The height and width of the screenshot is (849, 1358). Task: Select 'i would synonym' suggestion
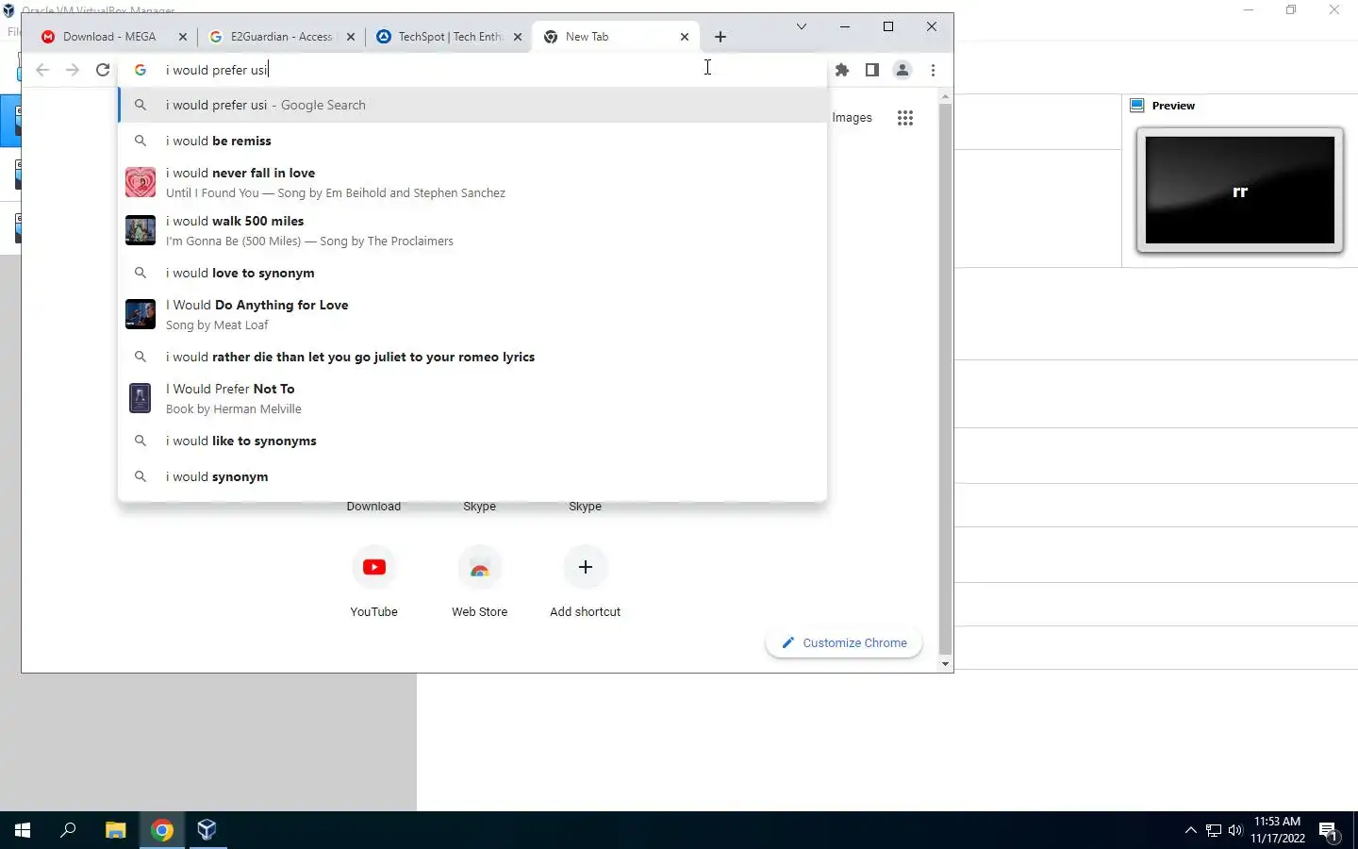tap(472, 476)
